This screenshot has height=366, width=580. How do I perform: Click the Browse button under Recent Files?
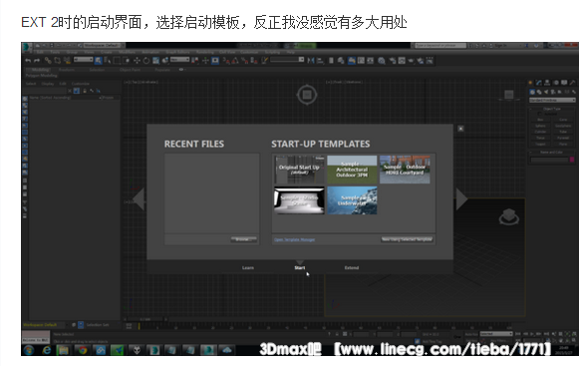[243, 239]
